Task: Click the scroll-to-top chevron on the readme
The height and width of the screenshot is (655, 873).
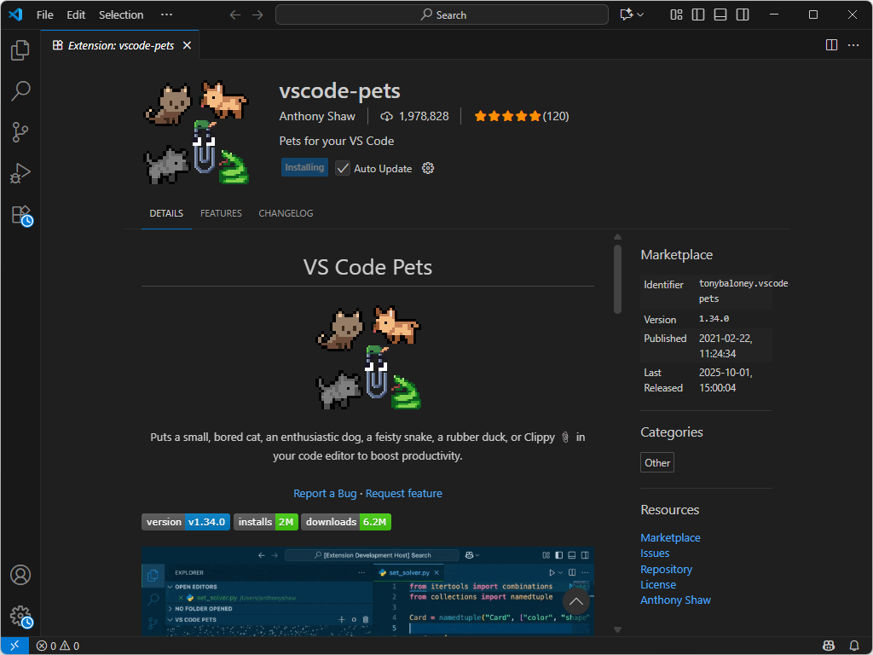Action: tap(575, 601)
